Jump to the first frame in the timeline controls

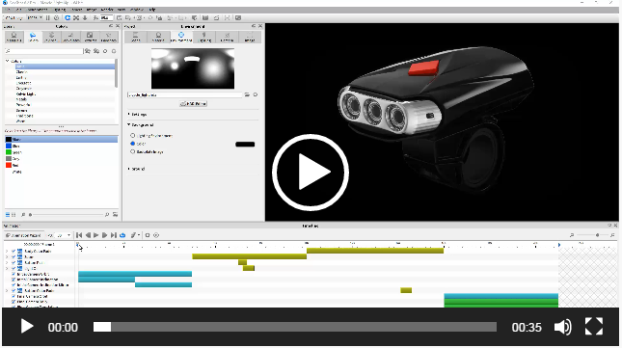[x=79, y=235]
